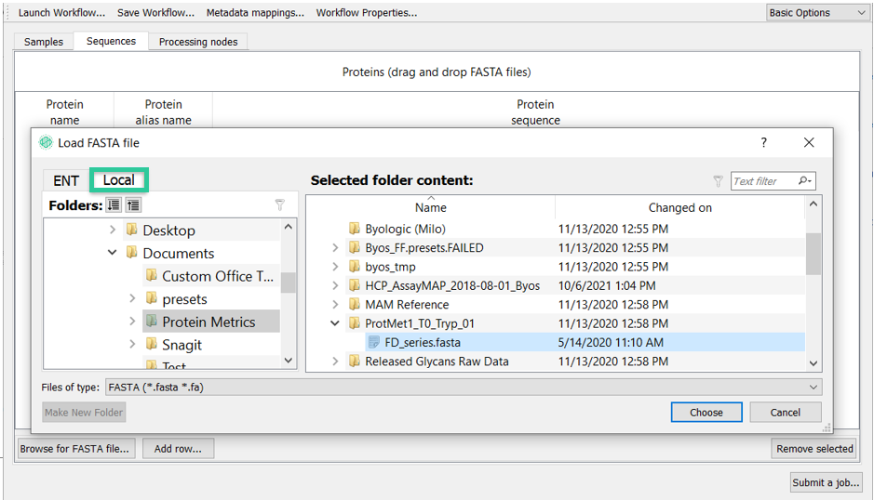Open the MAM Reference folder
This screenshot has width=874, height=500.
[x=407, y=305]
